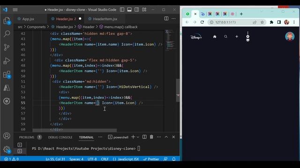This screenshot has height=168, width=300.
Task: Click the Disney+ logo on the page
Action: [196, 37]
